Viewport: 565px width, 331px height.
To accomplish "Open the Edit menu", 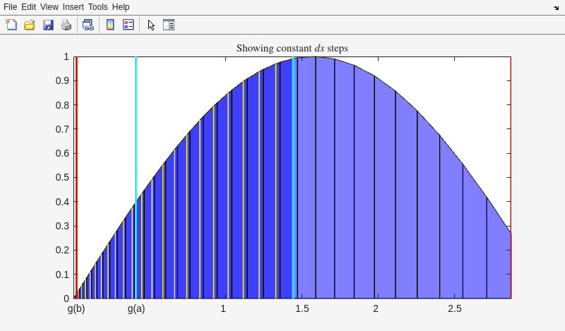I will 28,7.
